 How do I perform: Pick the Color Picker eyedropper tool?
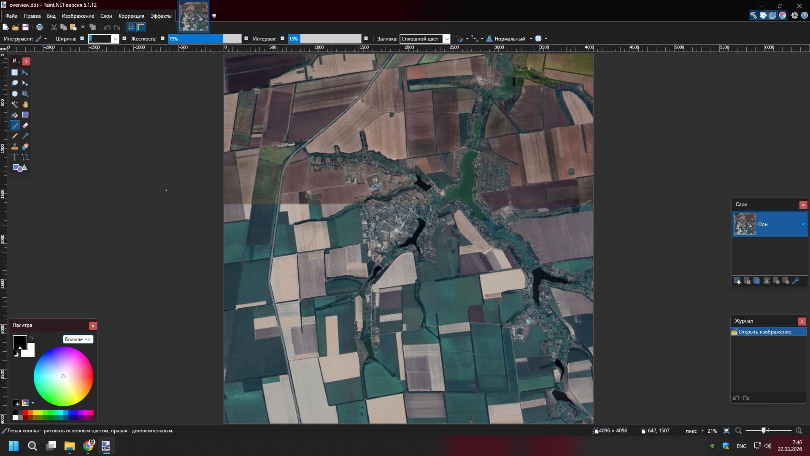point(25,136)
